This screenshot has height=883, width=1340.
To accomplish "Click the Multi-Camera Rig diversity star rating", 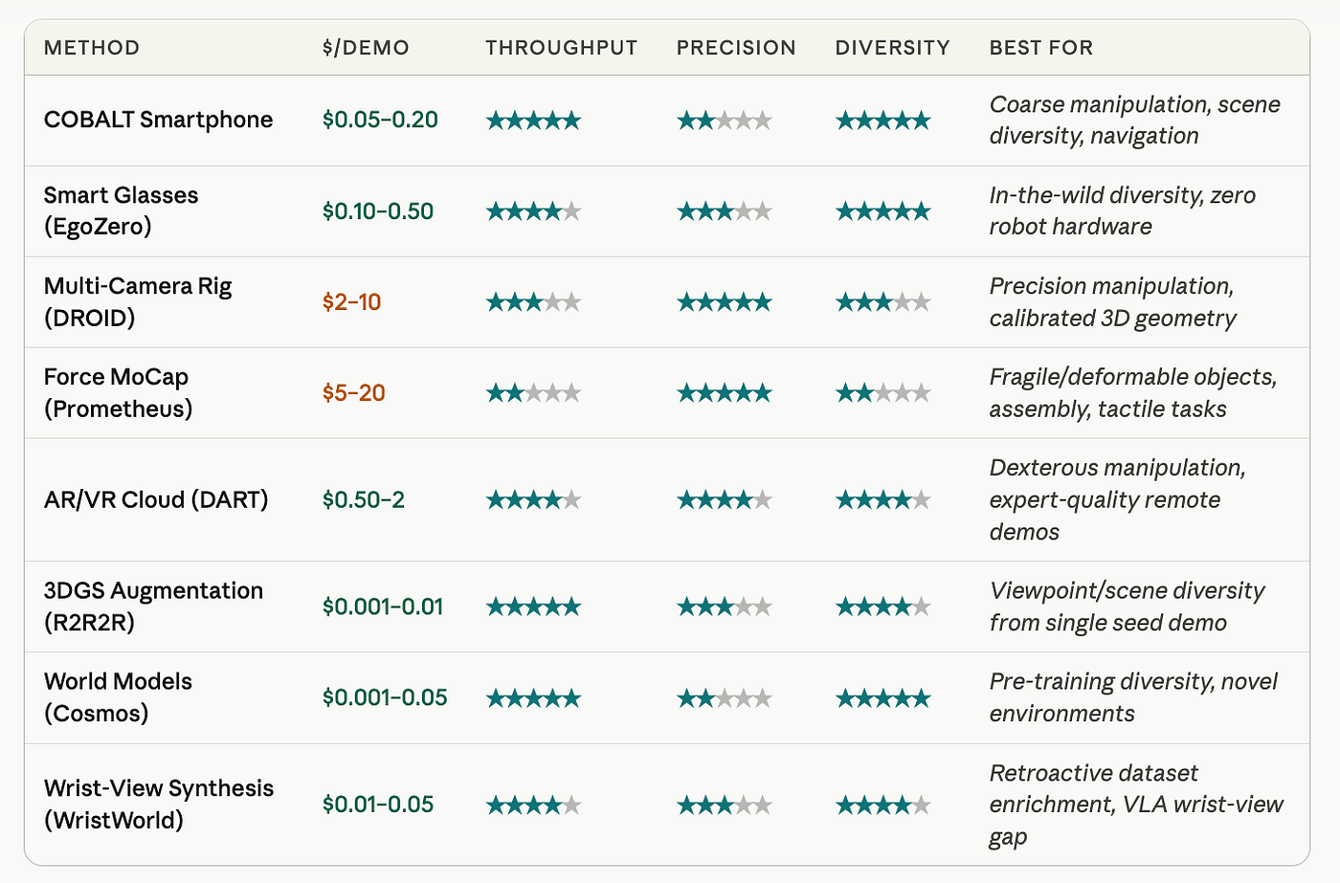I will 882,302.
